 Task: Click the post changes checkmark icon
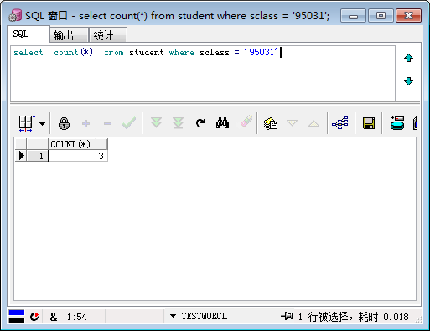click(x=129, y=123)
